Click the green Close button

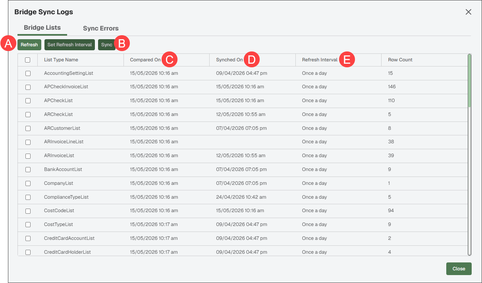[x=459, y=269]
